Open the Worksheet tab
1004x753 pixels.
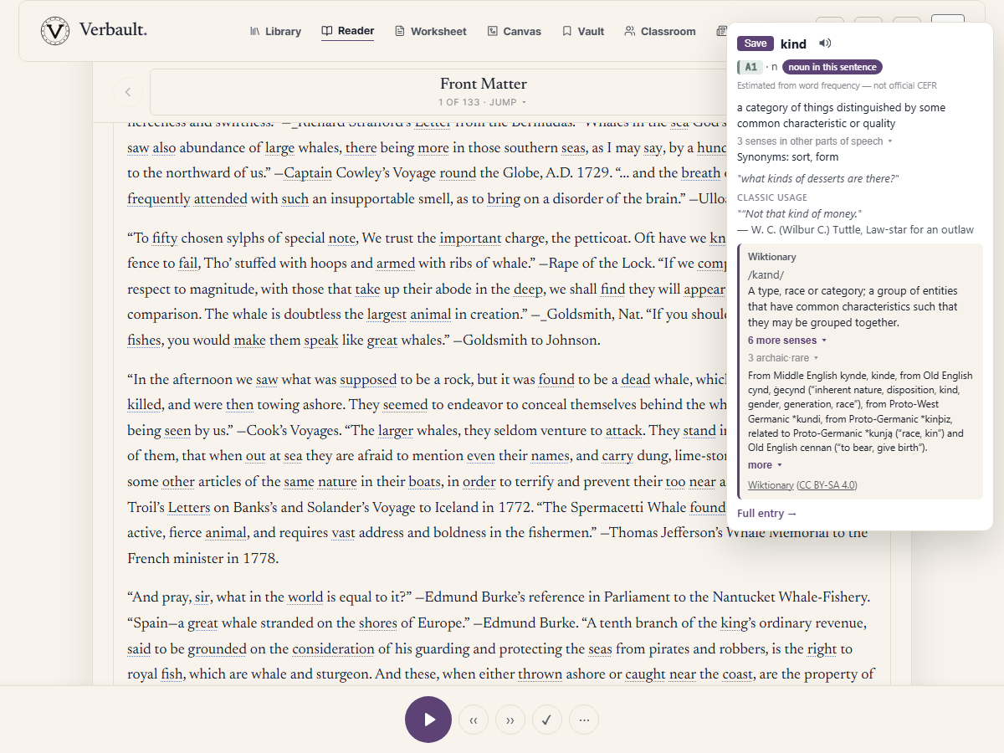[x=431, y=31]
